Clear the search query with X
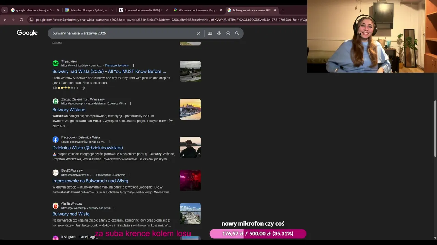The image size is (437, 245). coord(198,33)
